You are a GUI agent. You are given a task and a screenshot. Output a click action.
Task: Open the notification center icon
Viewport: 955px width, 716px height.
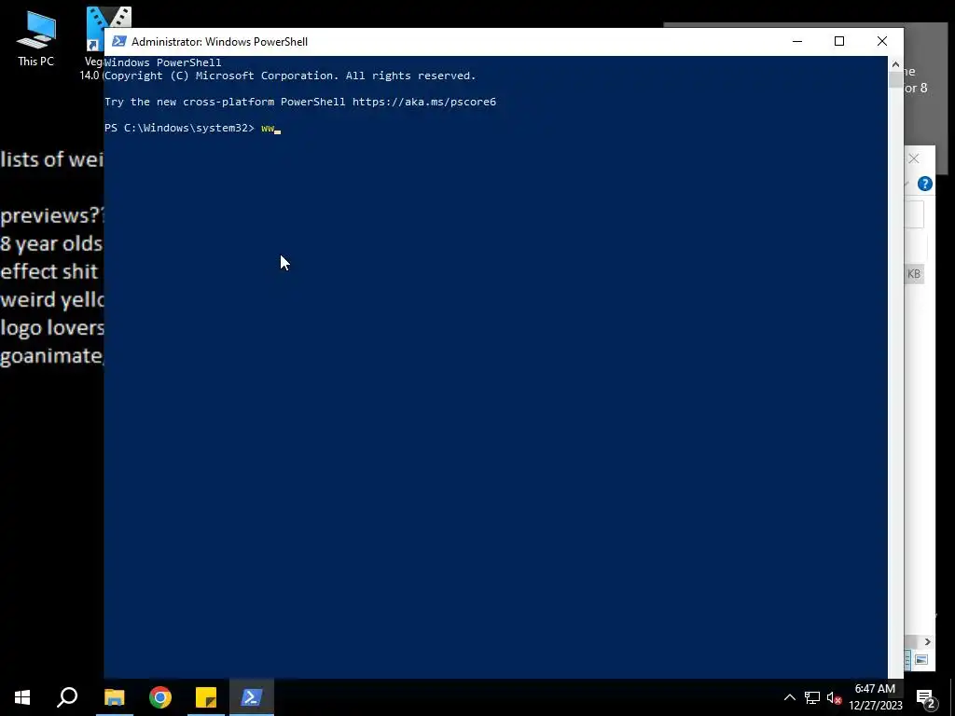coord(925,697)
